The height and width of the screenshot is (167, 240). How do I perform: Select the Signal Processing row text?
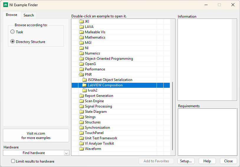coord(98,106)
